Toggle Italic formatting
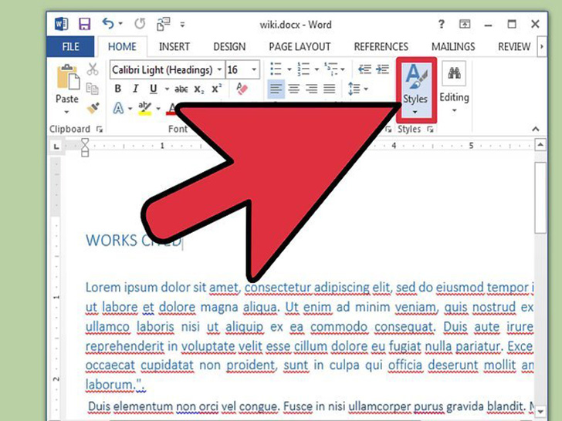Image resolution: width=562 pixels, height=421 pixels. coord(136,89)
